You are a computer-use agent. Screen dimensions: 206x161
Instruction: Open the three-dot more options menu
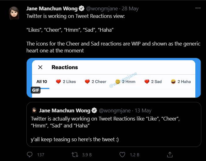[197, 8]
